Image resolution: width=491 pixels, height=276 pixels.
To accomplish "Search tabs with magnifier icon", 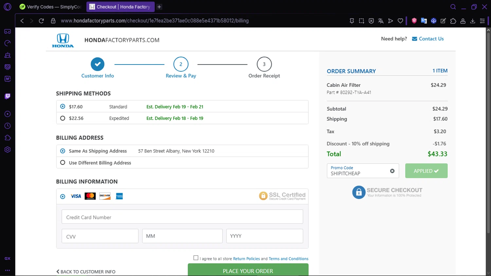I will [453, 7].
